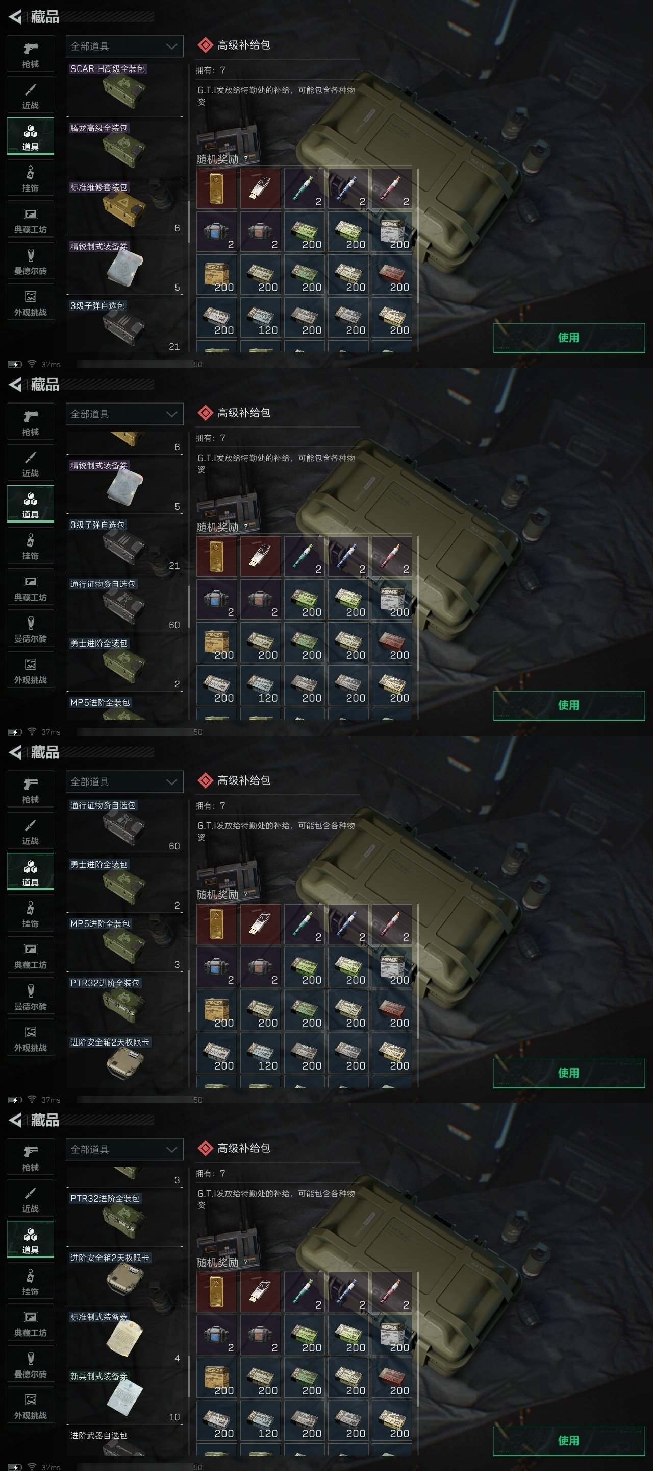The image size is (653, 1471).
Task: Open 外观挑战 tab in topmost screen
Action: (31, 302)
